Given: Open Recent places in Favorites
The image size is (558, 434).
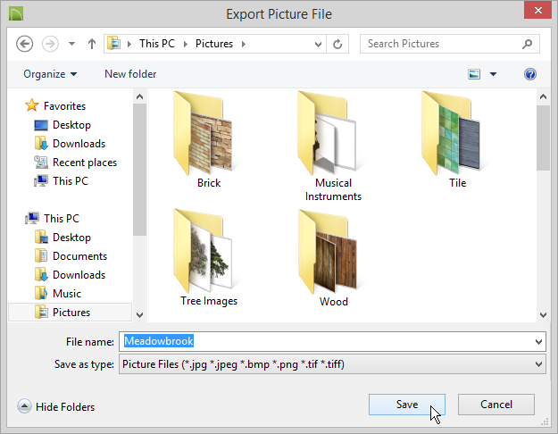Looking at the screenshot, I should pos(75,163).
